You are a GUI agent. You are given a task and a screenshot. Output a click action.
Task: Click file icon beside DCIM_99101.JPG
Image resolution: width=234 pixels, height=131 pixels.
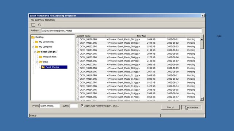coord(78,43)
